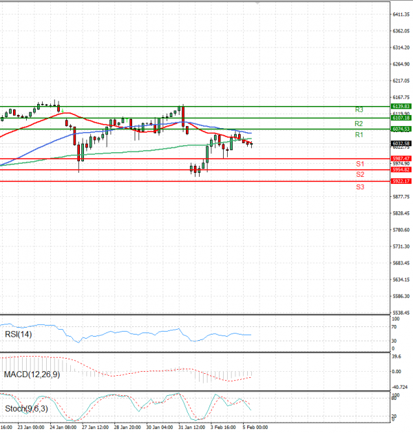The height and width of the screenshot is (433, 413).
Task: Click the 27 Jan 12:00 time label
Action: point(95,427)
